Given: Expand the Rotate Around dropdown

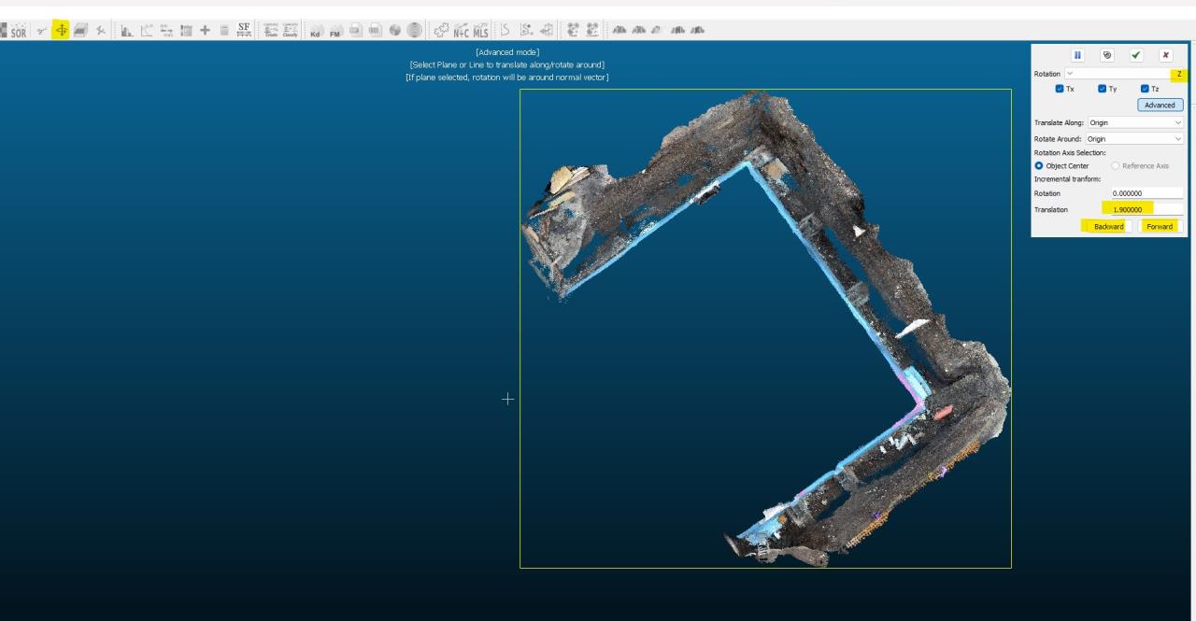Looking at the screenshot, I should pyautogui.click(x=1135, y=138).
